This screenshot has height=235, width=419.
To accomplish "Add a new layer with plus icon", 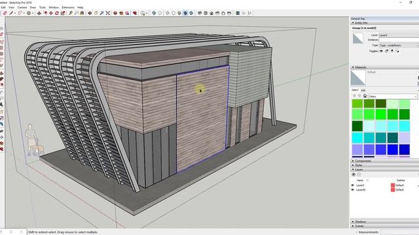I will (354, 174).
